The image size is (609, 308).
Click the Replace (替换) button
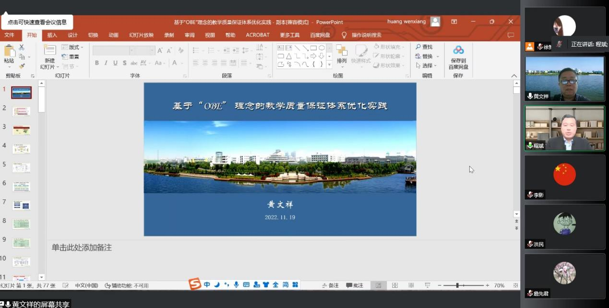[x=427, y=56]
